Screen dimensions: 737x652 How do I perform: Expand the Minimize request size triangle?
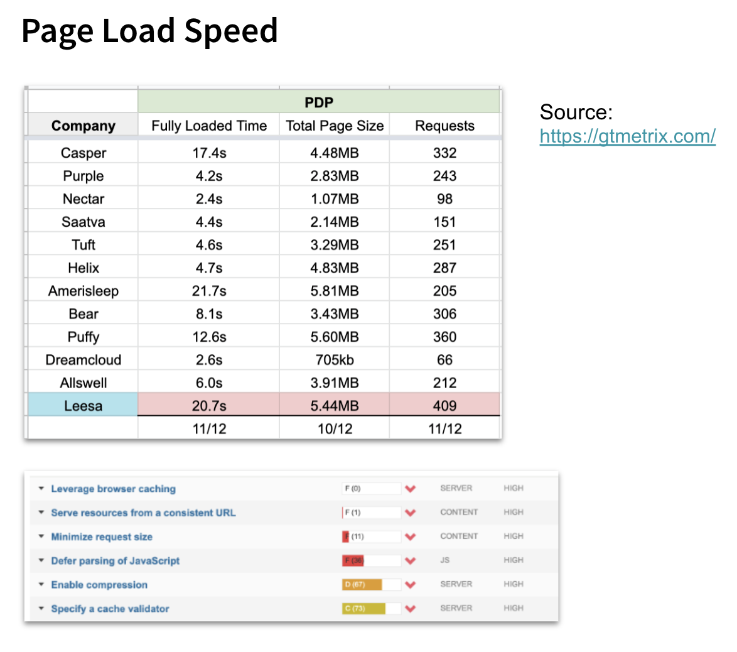(x=41, y=536)
